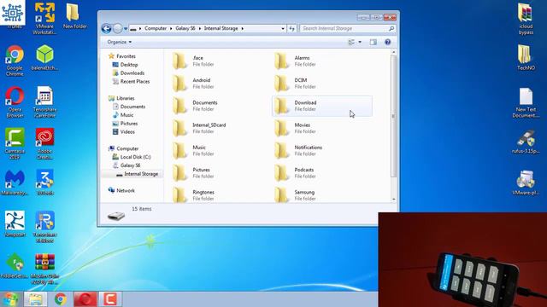This screenshot has width=547, height=307.
Task: Open the TechNO desktop folder
Action: click(x=526, y=58)
